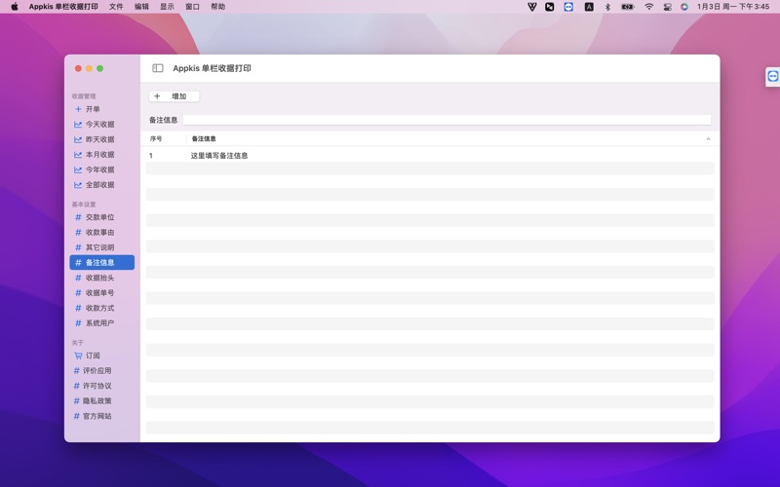Open 本月收据 in sidebar
780x487 pixels.
pyautogui.click(x=102, y=155)
